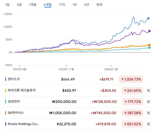Screen dimensions: 156x130
Task: Remove Kioxia Holdings from comparison
Action: tap(148, 124)
